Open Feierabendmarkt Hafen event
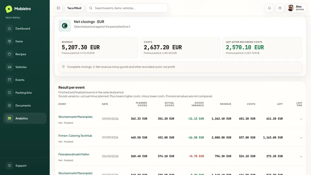This screenshot has width=311, height=175. click(x=74, y=154)
